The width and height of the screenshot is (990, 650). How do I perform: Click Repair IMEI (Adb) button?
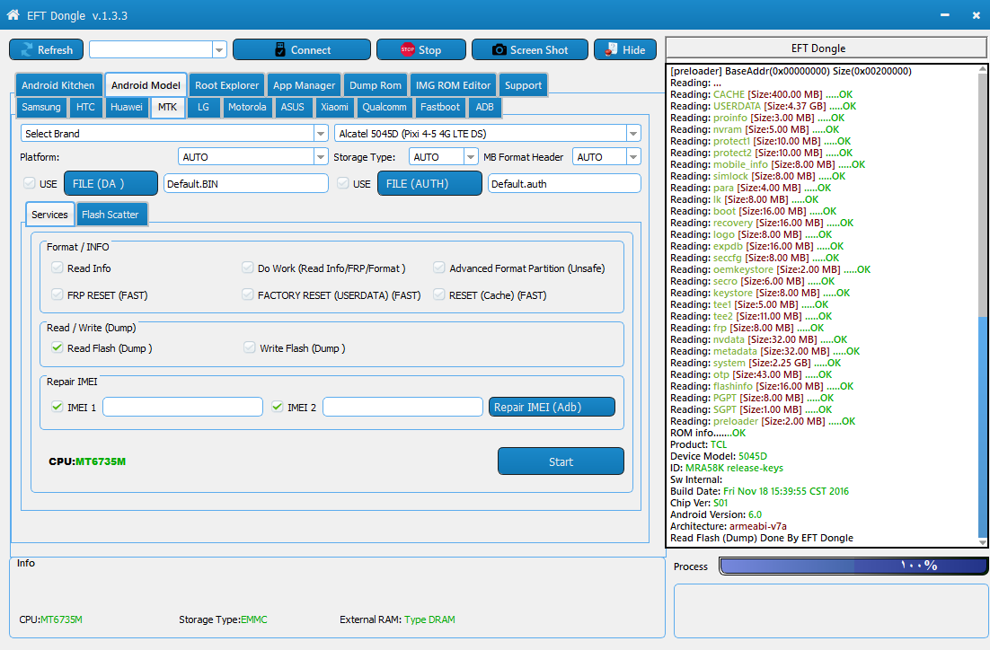pyautogui.click(x=552, y=407)
